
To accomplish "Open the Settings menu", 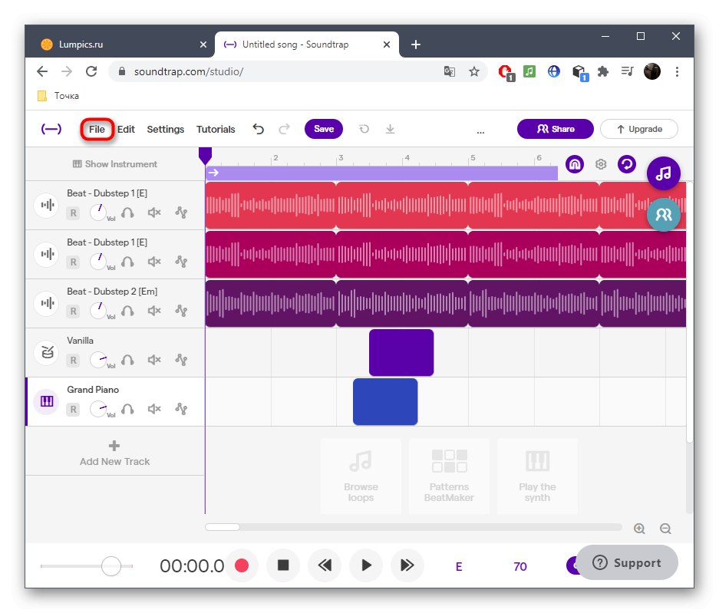I will 166,130.
